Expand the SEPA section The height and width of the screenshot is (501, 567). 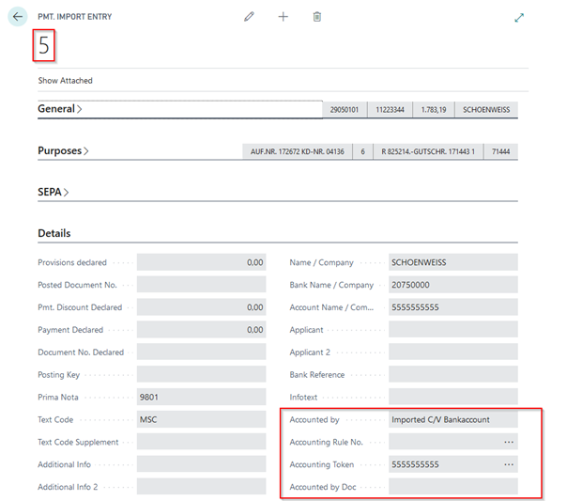[54, 192]
